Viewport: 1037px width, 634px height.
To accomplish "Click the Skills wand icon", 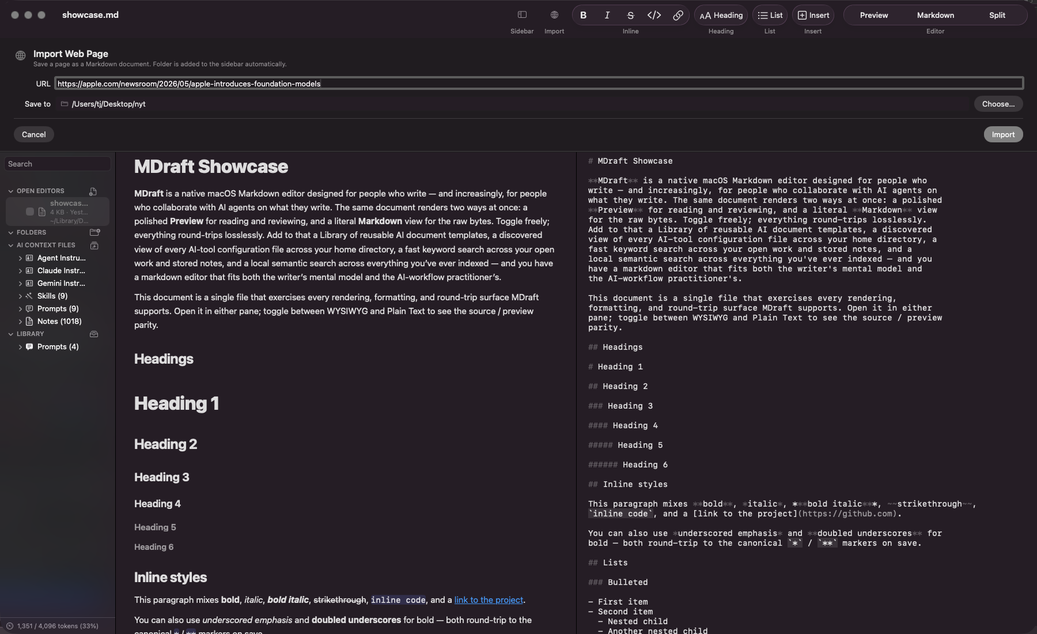I will [x=29, y=296].
